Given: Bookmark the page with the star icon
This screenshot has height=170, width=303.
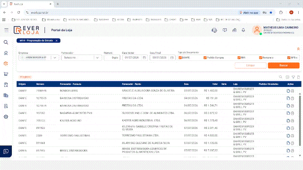Looking at the screenshot, I should point(271,13).
